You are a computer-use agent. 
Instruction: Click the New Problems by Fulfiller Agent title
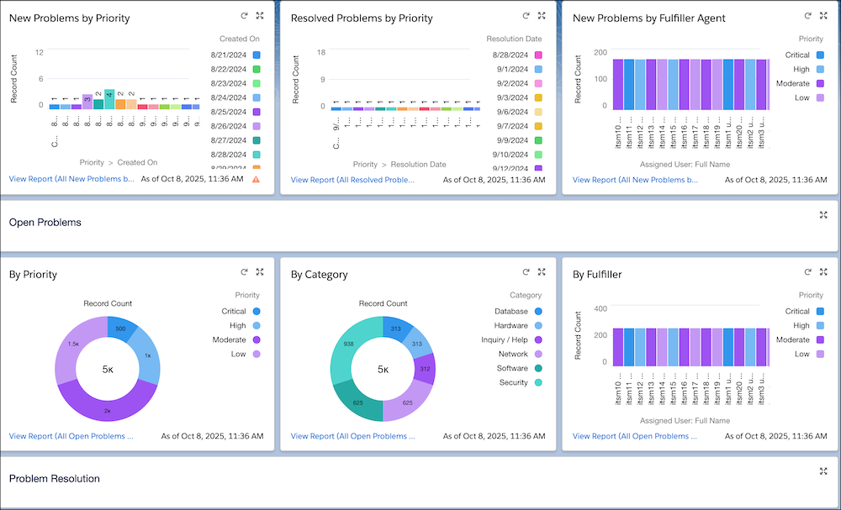649,18
